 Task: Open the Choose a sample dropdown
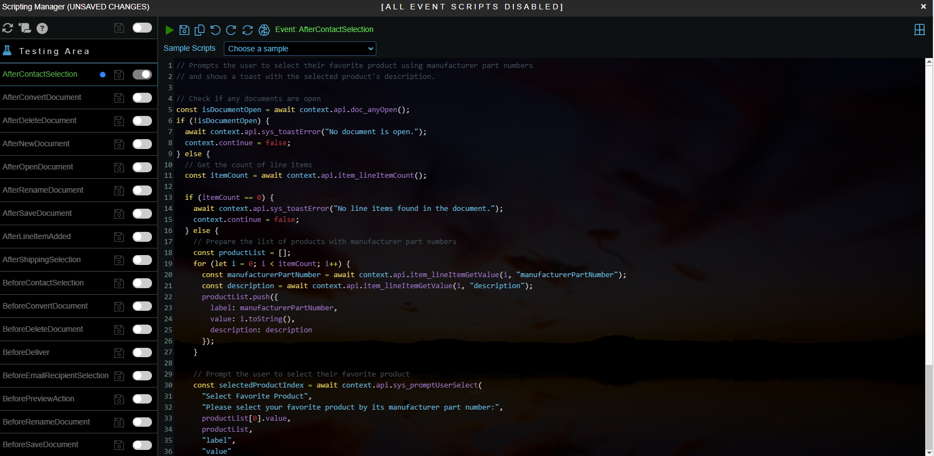300,49
